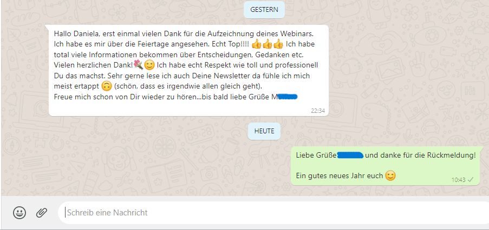Open the emoji picker smiley icon

[19, 213]
